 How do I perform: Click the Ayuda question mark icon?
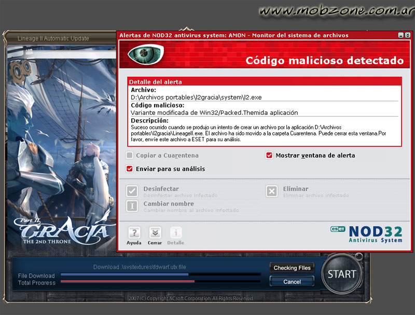(x=134, y=232)
